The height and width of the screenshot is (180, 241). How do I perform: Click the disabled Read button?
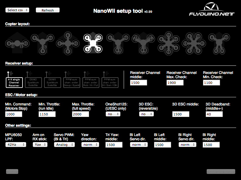12,172
